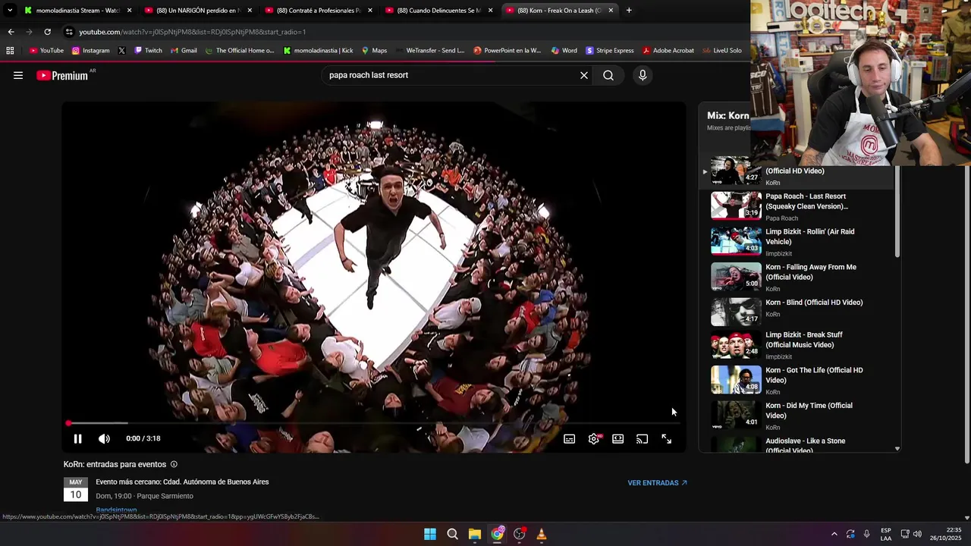Open the LiveU Solo bookmark

721,50
